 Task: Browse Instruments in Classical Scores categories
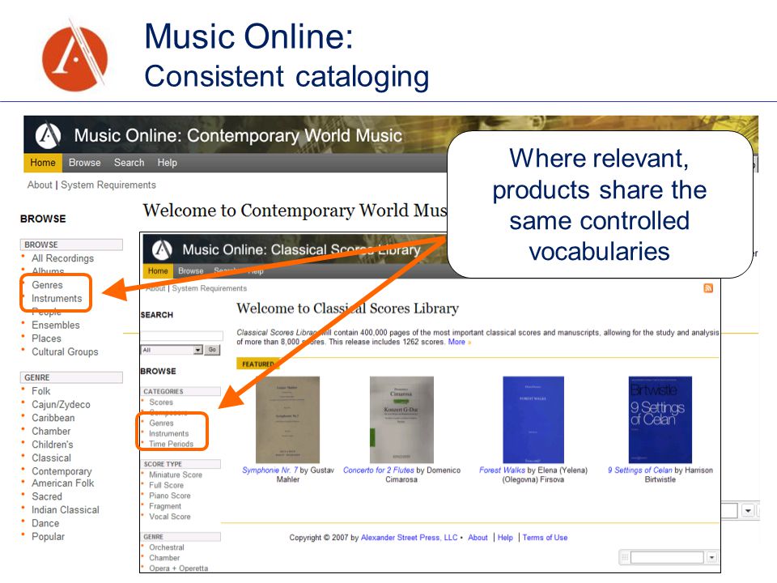click(x=168, y=434)
